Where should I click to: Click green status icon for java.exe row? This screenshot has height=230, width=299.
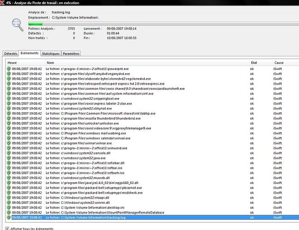pos(9,157)
